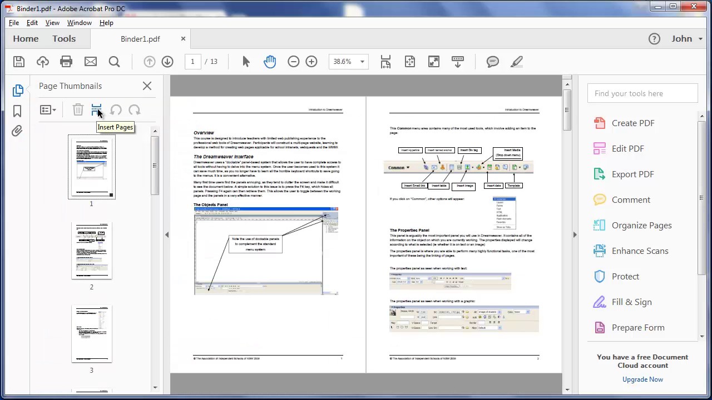Collapse right tools pane arrow

pyautogui.click(x=575, y=234)
